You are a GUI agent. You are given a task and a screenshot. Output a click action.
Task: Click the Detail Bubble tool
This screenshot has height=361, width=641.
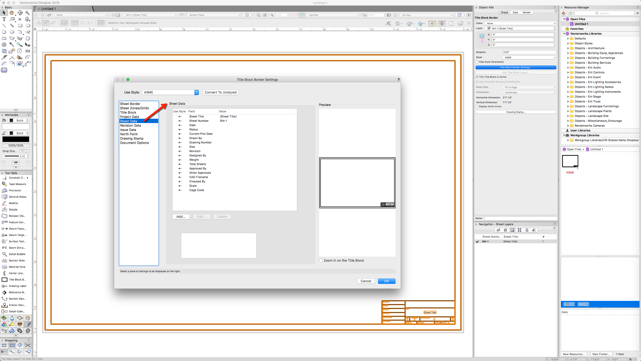[x=17, y=254]
